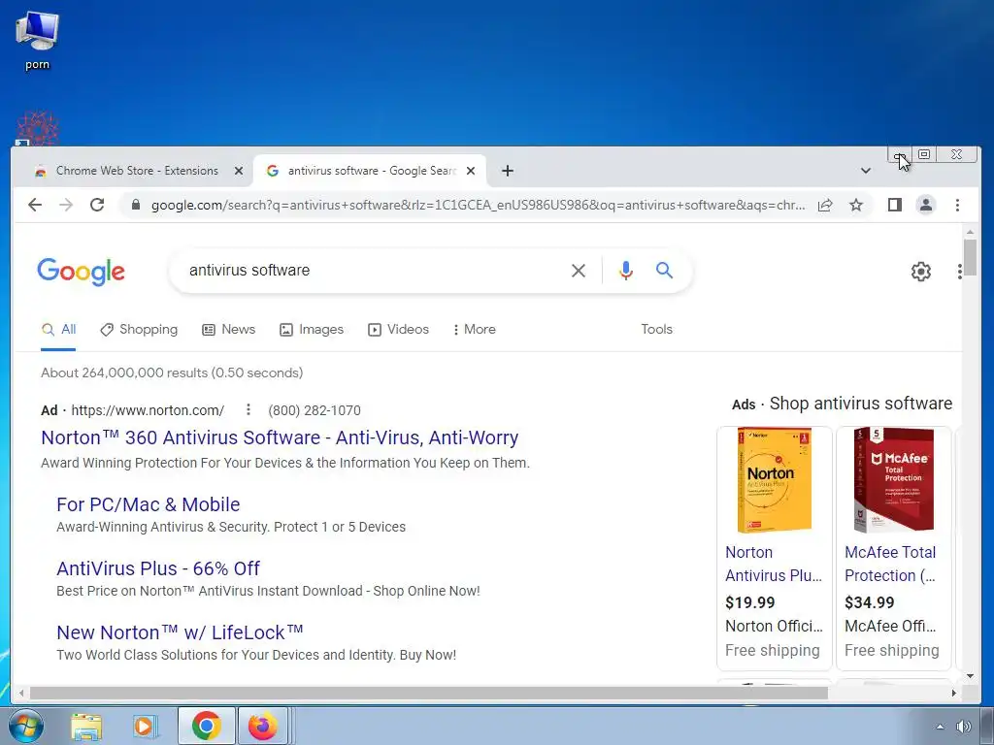Image resolution: width=994 pixels, height=745 pixels.
Task: Go to the Google logo homepage
Action: point(81,272)
